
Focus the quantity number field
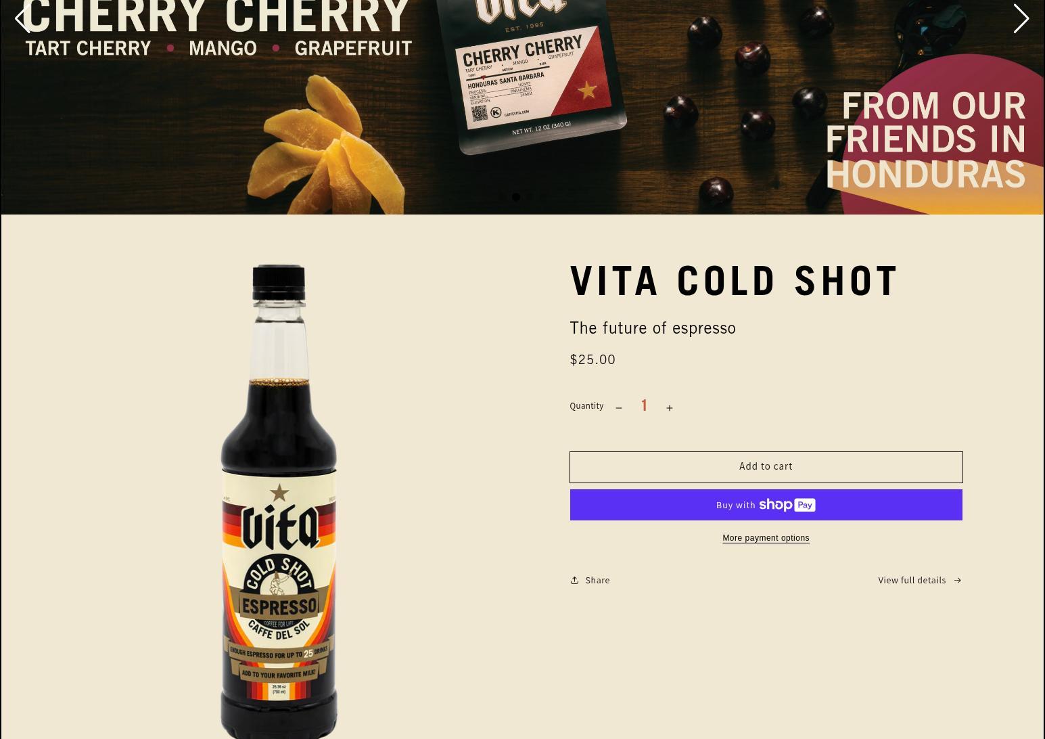tap(644, 406)
